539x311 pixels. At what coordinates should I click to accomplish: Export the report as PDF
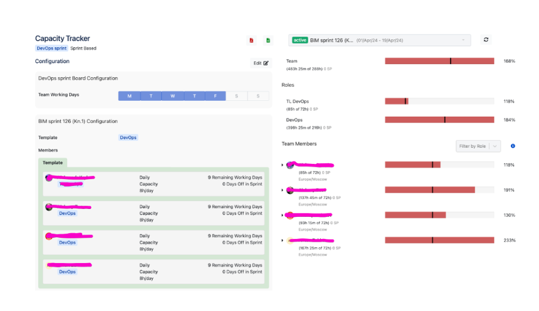251,41
